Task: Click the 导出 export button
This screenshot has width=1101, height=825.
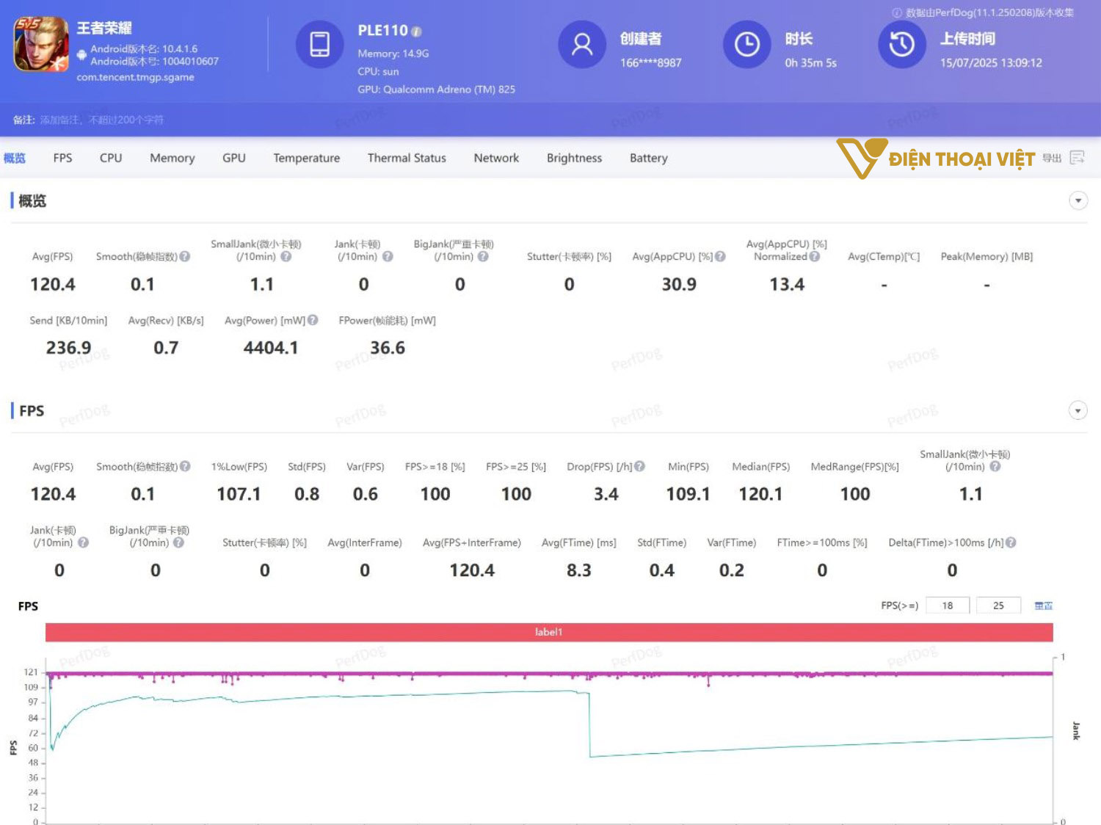Action: click(x=1052, y=158)
